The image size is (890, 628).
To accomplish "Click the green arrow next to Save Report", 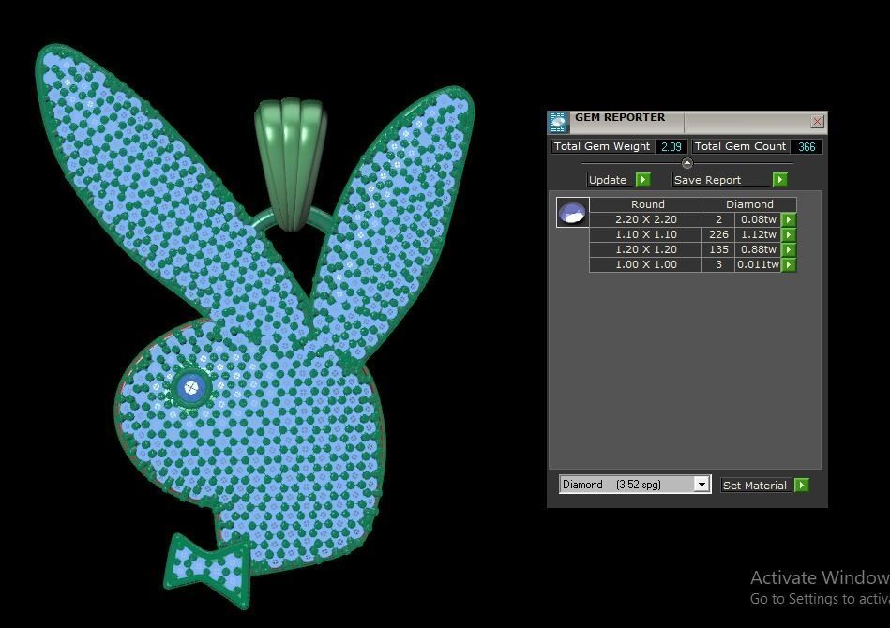I will pos(780,180).
